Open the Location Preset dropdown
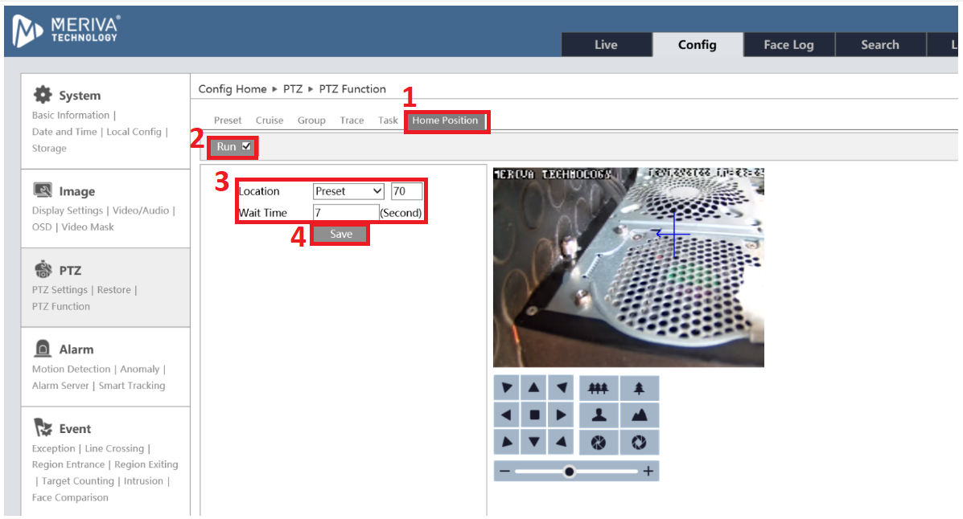 click(x=348, y=191)
